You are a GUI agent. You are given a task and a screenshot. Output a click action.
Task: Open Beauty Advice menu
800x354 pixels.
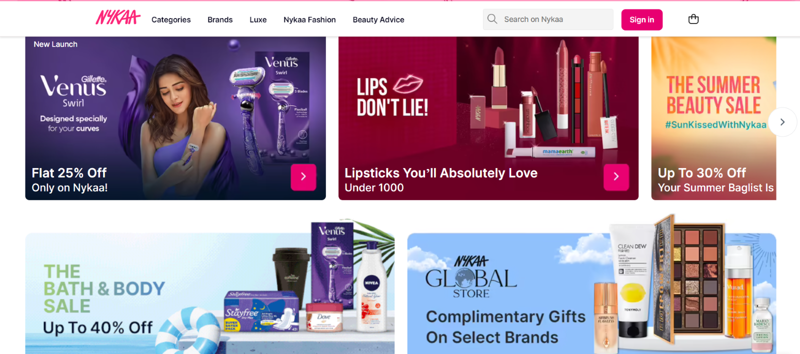pyautogui.click(x=378, y=19)
